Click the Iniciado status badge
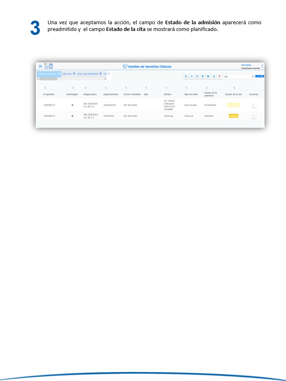 pyautogui.click(x=234, y=116)
